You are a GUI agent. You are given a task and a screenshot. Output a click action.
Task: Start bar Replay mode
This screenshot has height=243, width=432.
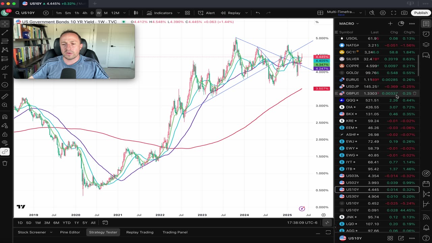231,13
